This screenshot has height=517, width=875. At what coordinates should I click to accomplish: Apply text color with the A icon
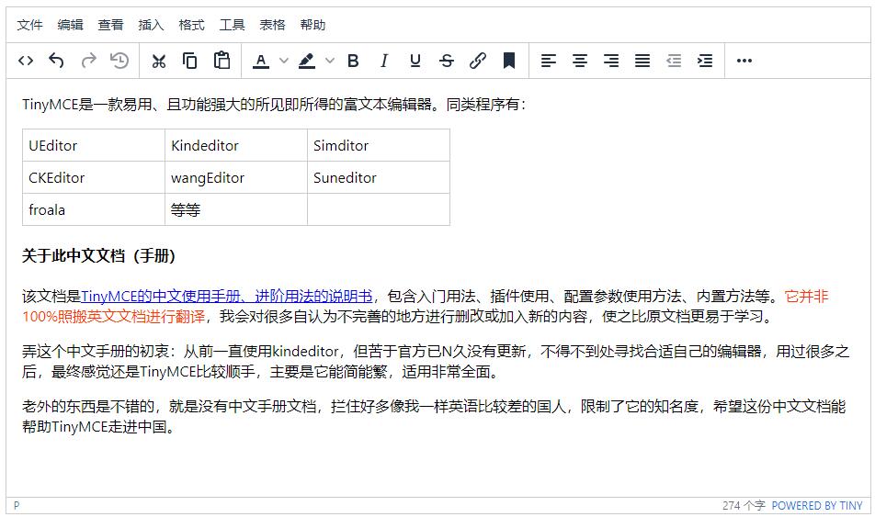point(261,61)
